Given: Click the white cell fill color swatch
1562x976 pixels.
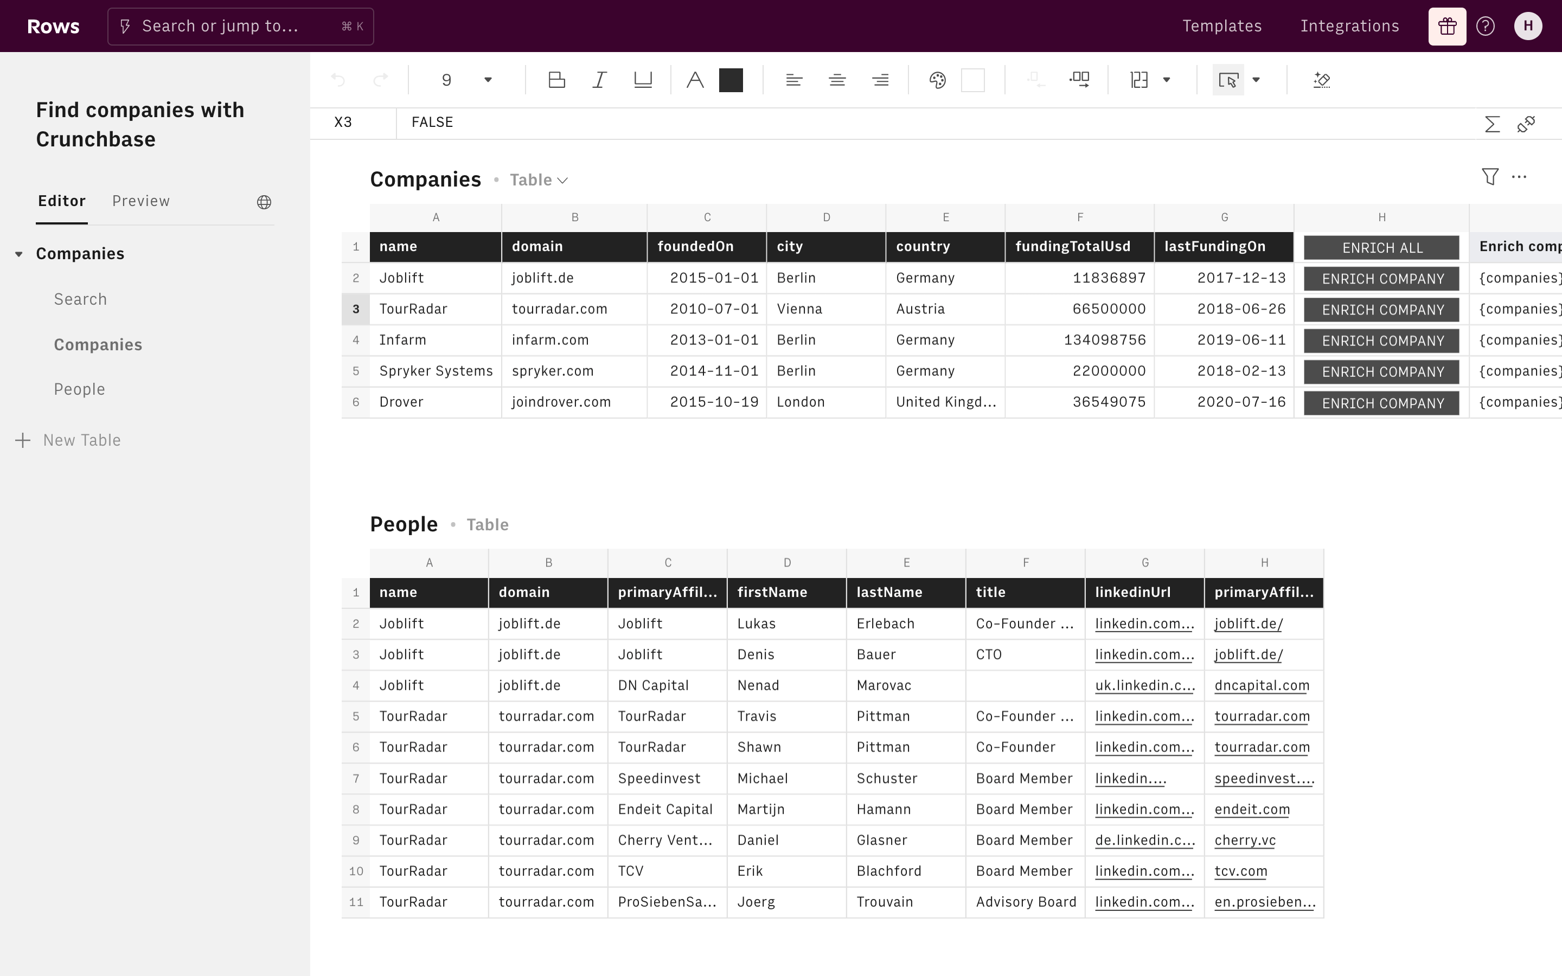Looking at the screenshot, I should tap(972, 80).
